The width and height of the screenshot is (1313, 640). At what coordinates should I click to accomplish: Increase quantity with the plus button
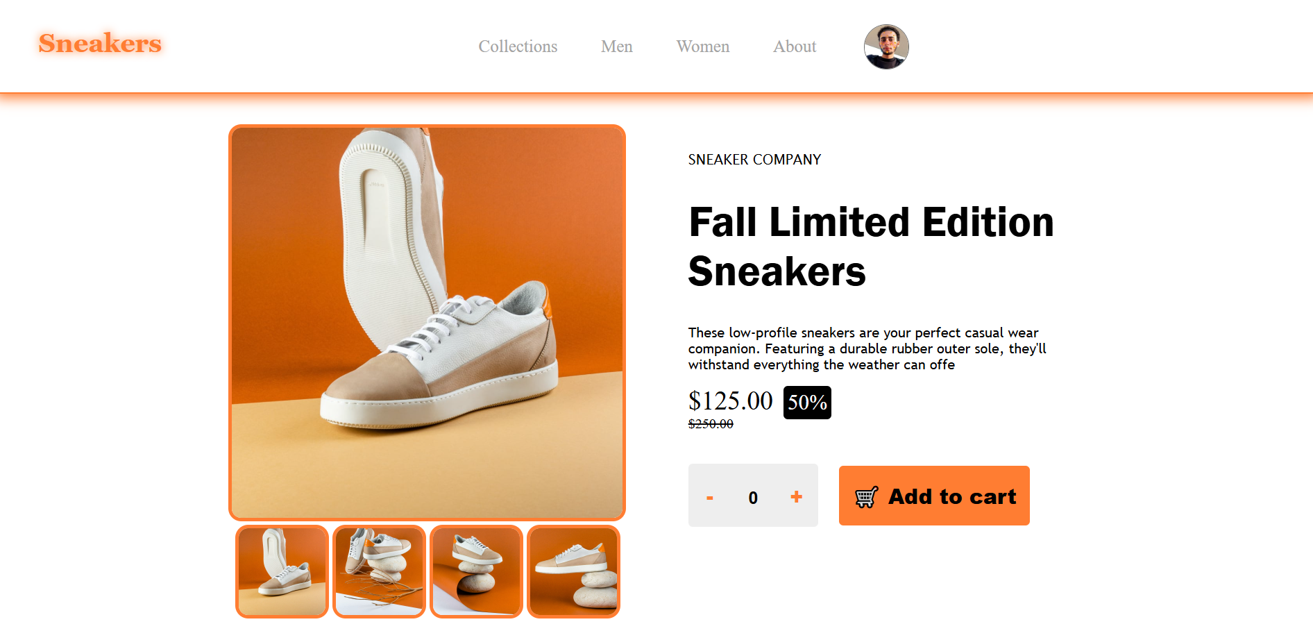click(x=796, y=497)
